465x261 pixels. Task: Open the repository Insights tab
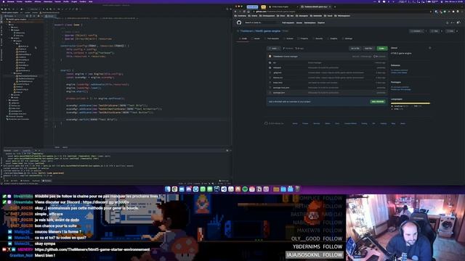tap(333, 38)
